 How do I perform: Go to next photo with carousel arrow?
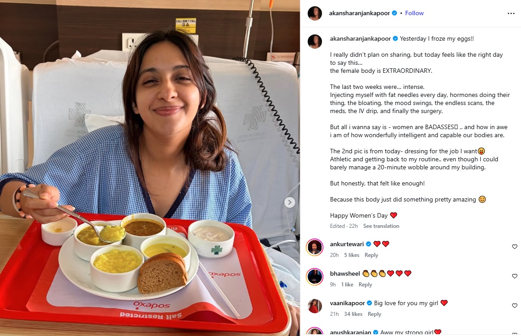coord(290,202)
